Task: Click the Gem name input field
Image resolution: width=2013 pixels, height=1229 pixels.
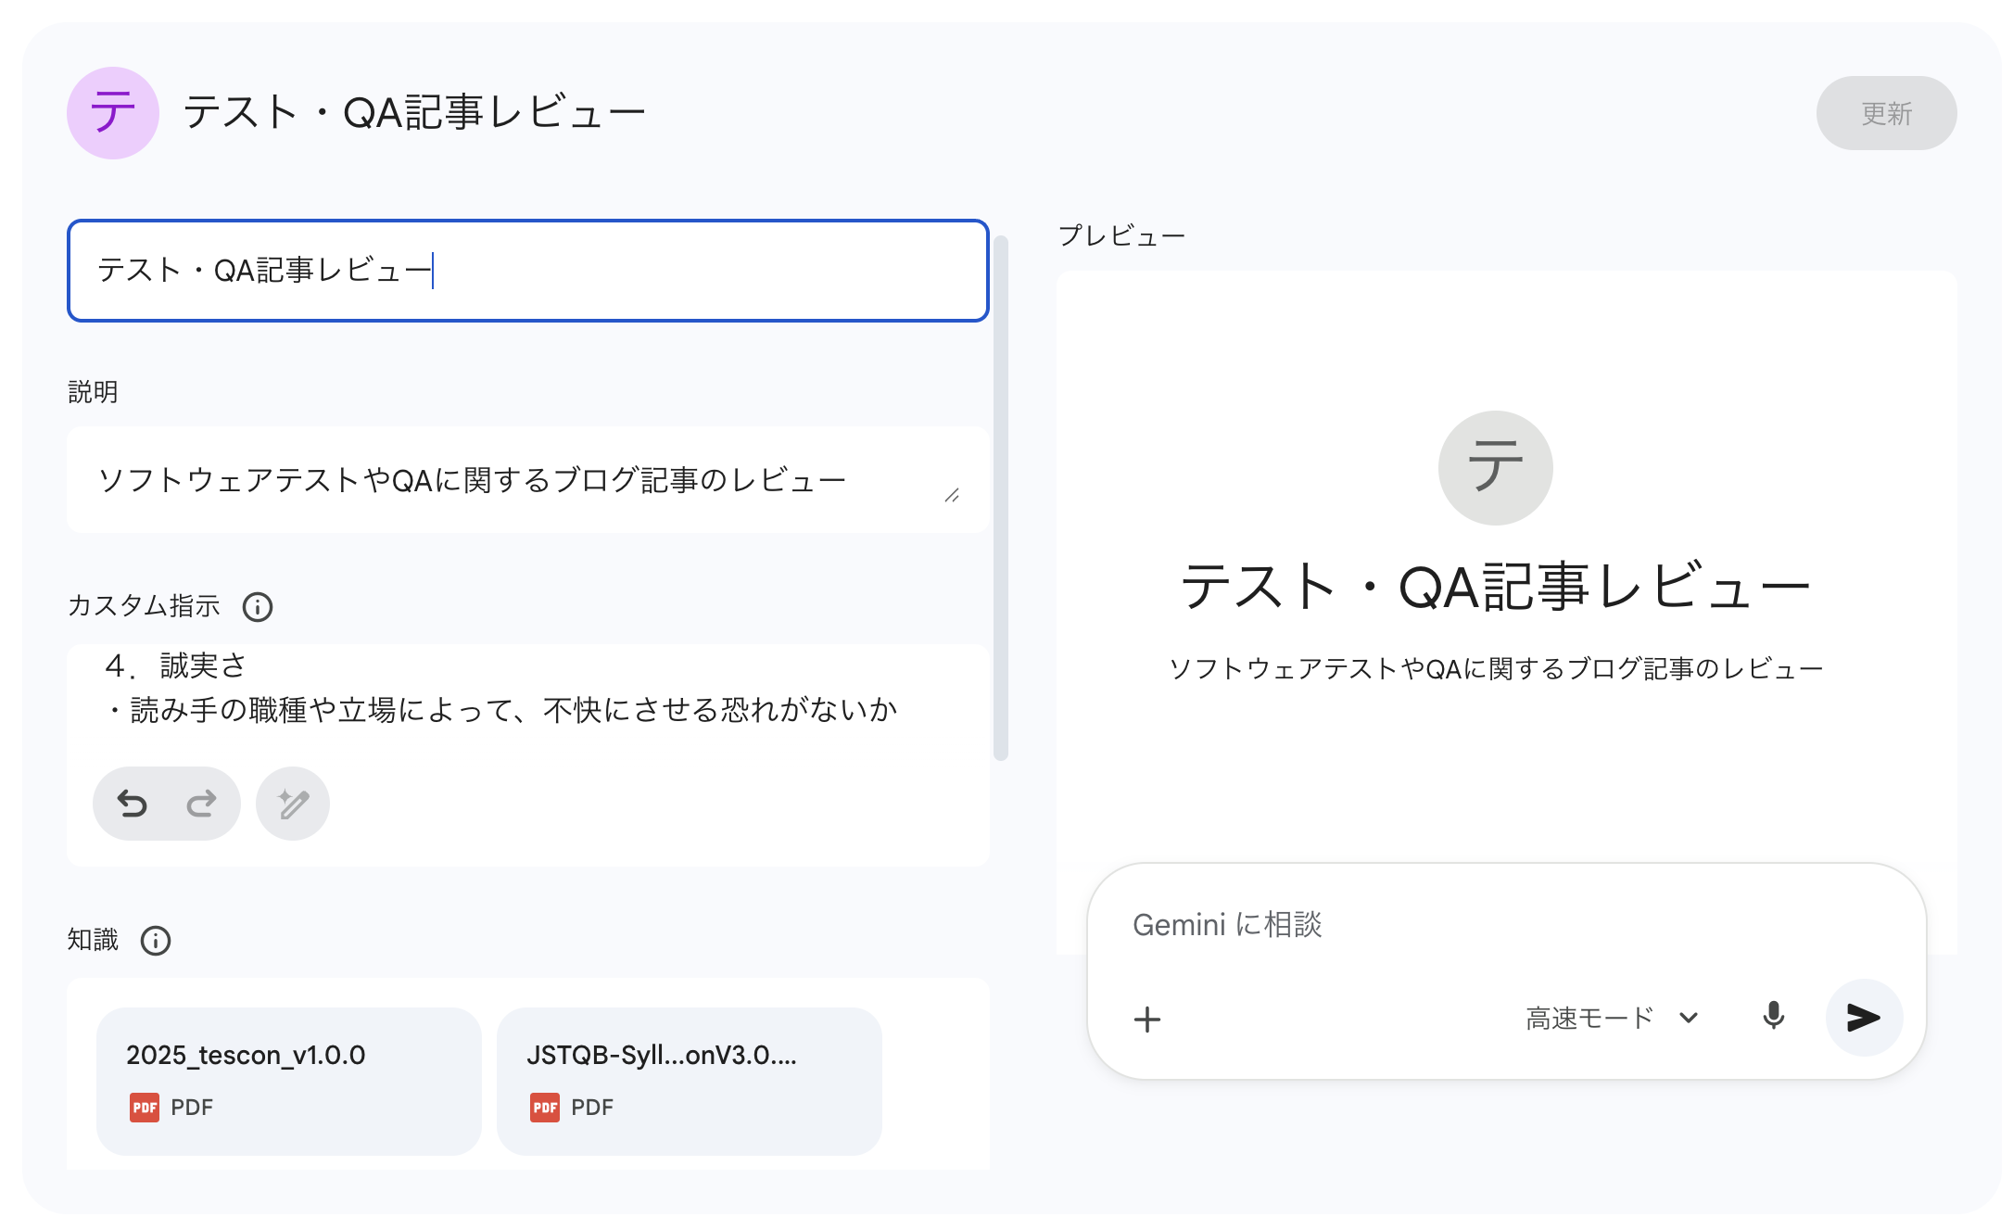Action: [527, 271]
